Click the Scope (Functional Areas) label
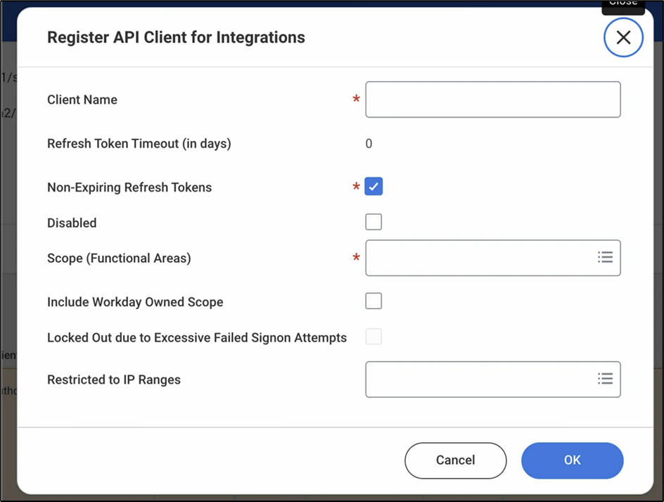 pyautogui.click(x=119, y=258)
